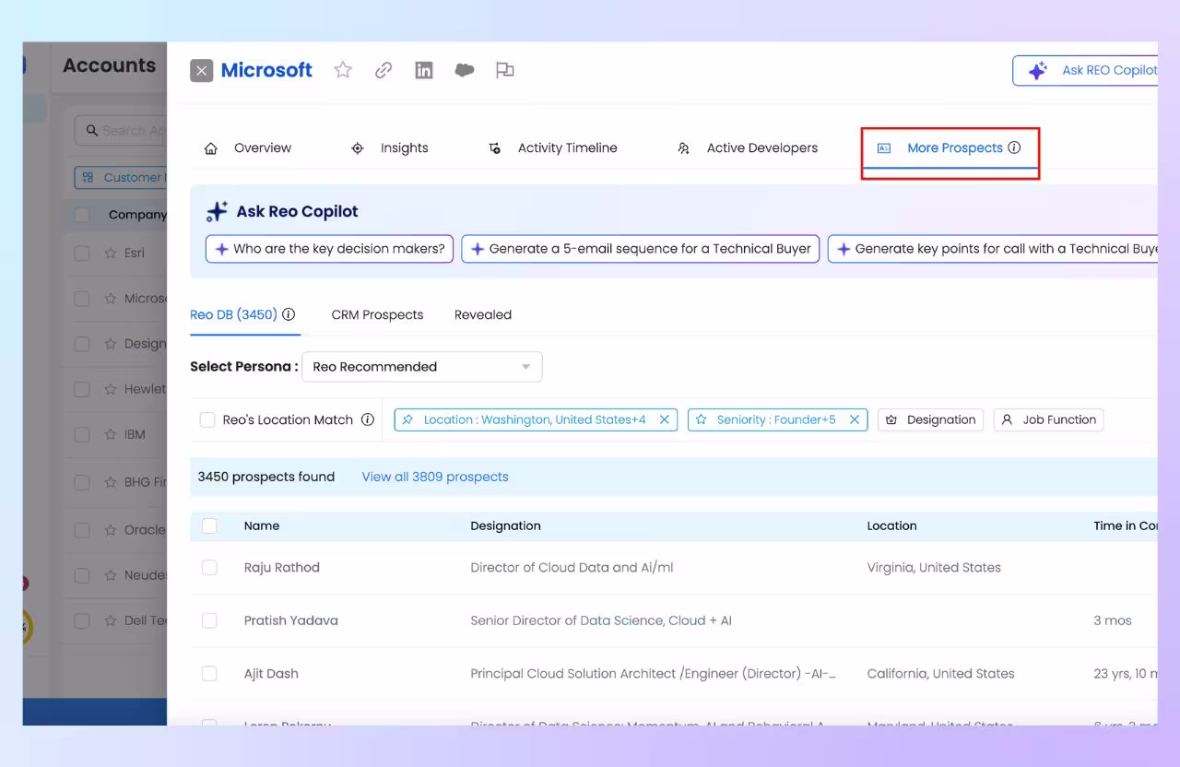Click the Ask REO Copilot button

[x=1085, y=70]
